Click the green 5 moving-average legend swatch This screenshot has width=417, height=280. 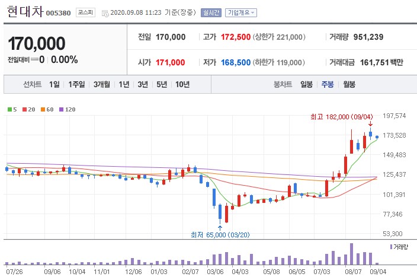tap(10, 110)
